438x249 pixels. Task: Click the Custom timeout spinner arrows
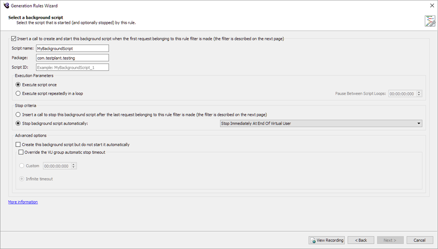[x=74, y=166]
